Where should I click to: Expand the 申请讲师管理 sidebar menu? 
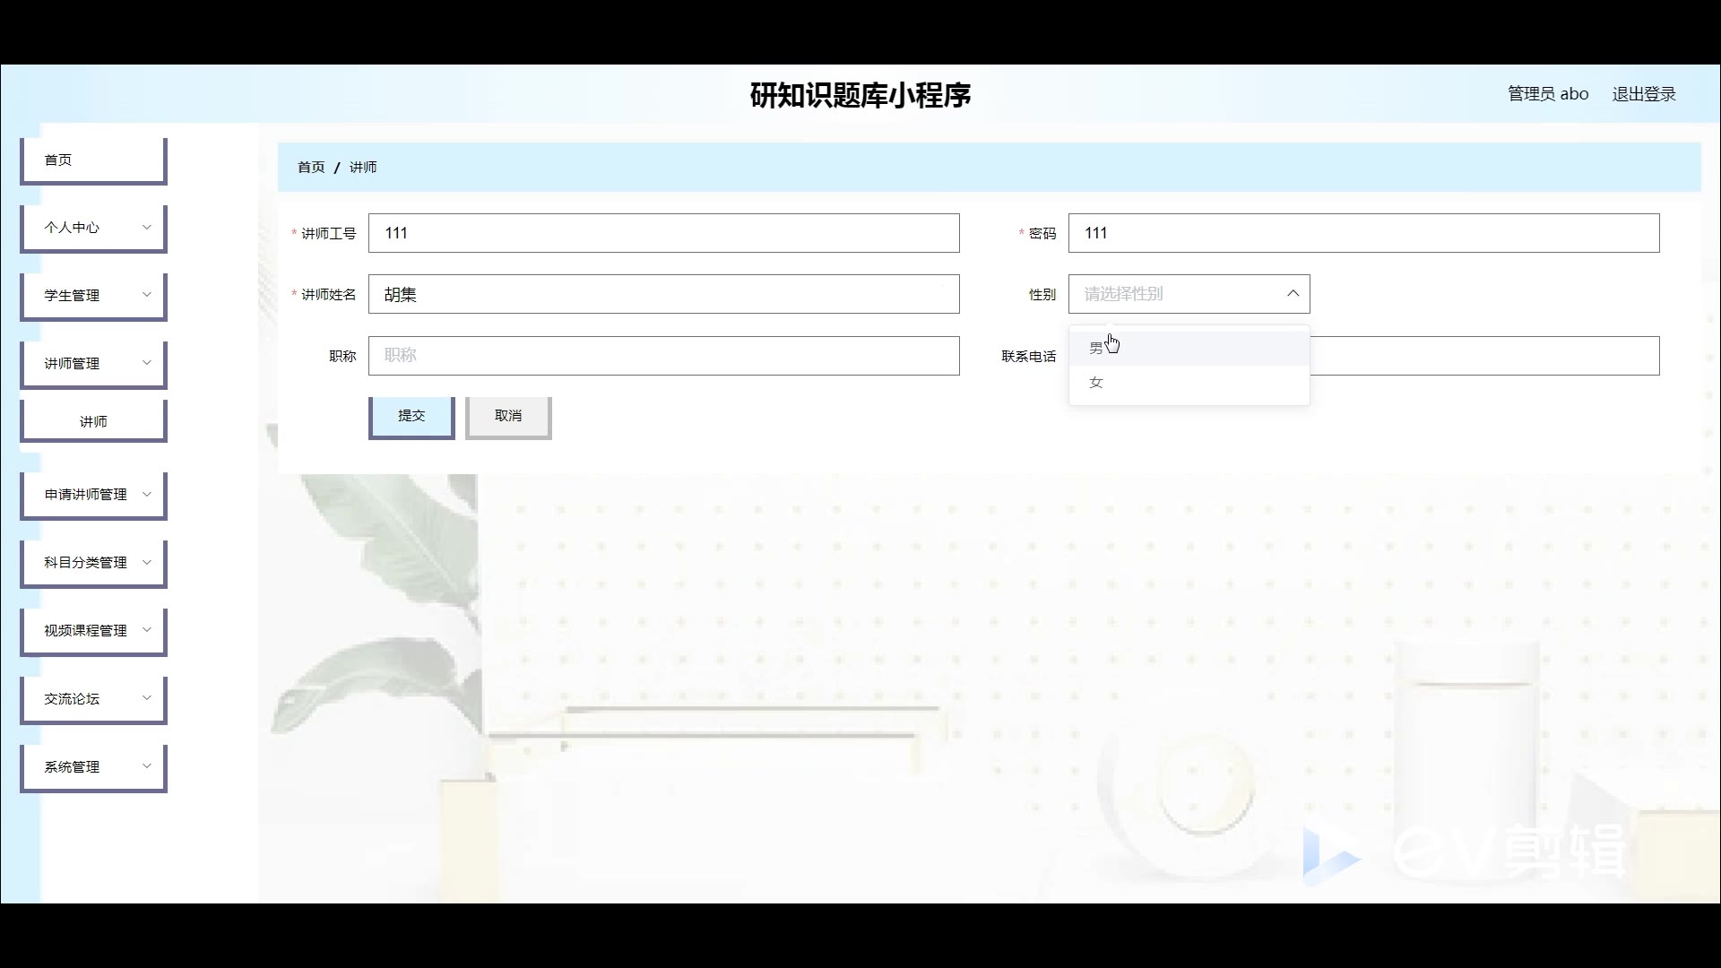pos(93,495)
